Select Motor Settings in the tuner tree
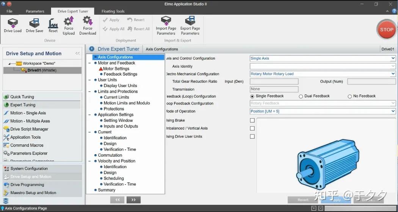This screenshot has width=398, height=212. point(116,69)
